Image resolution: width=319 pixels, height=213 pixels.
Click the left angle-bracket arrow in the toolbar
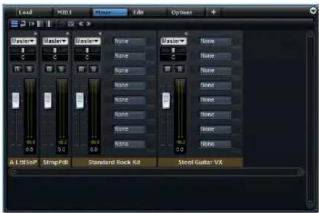81,24
